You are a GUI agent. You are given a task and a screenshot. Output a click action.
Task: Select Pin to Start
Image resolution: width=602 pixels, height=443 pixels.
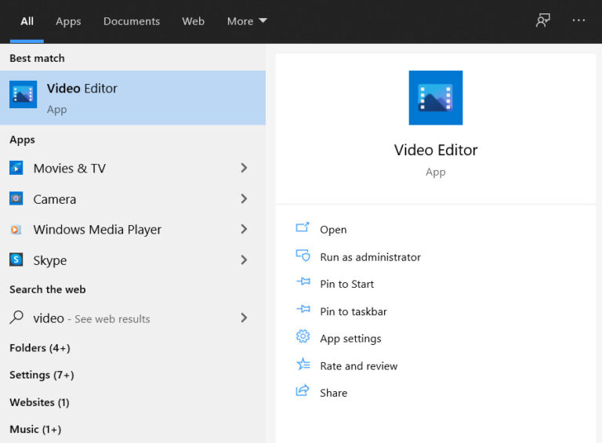tap(346, 284)
